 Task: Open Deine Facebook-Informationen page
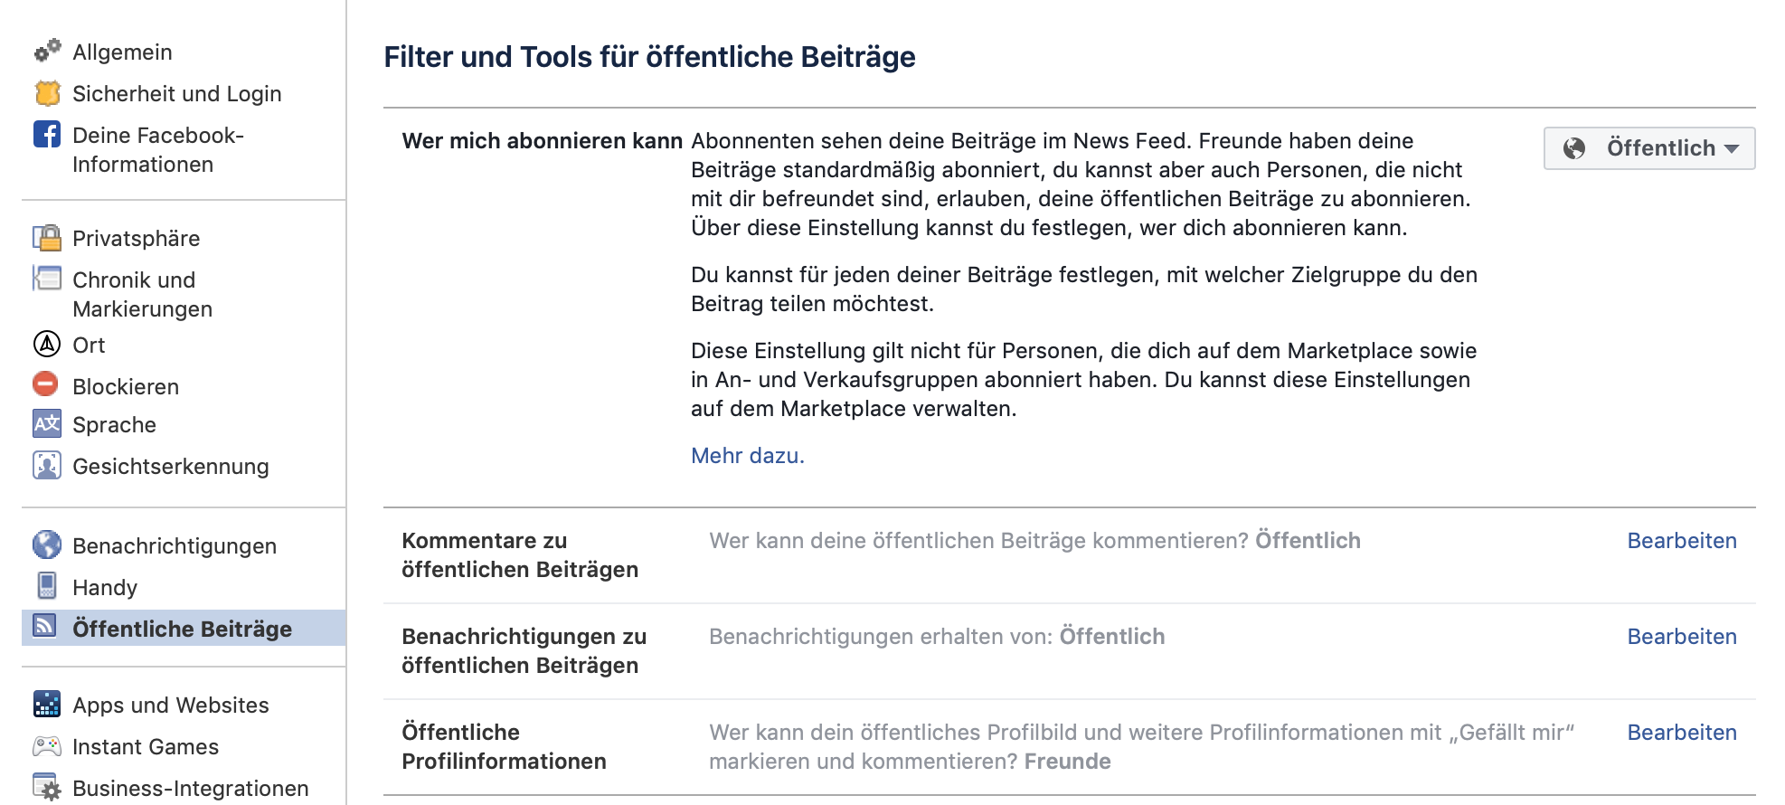(x=158, y=149)
